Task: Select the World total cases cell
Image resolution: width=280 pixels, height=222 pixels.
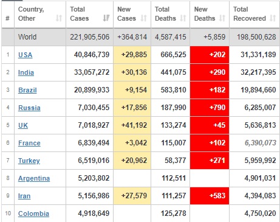Action: coord(90,37)
